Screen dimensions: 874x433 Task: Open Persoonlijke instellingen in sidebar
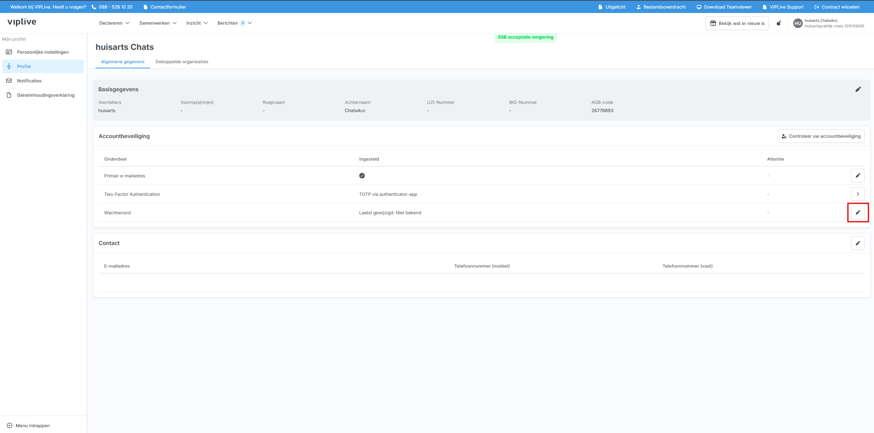(43, 52)
